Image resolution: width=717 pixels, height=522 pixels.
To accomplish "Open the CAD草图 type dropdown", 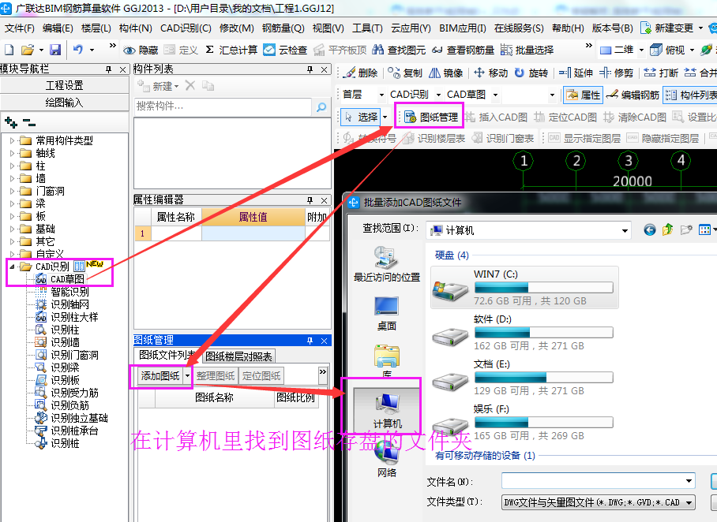I will (x=495, y=95).
